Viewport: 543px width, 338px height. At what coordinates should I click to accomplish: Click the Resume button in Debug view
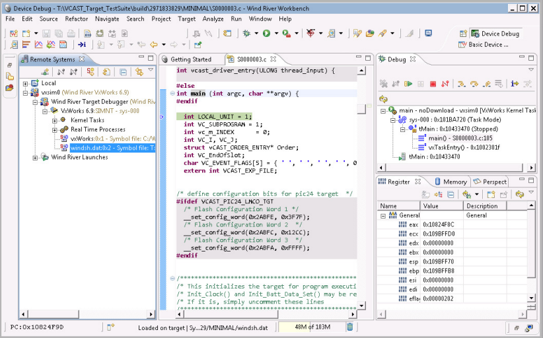point(408,84)
